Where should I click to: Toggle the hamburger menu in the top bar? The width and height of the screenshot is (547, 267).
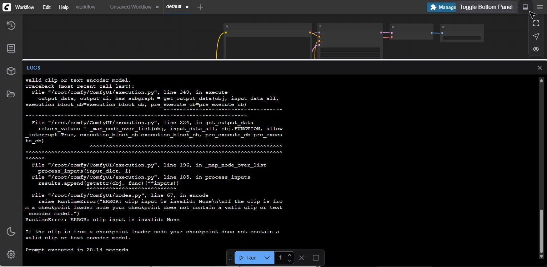tap(540, 7)
